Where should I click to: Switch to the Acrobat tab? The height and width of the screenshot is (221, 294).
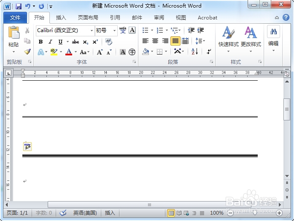click(208, 18)
